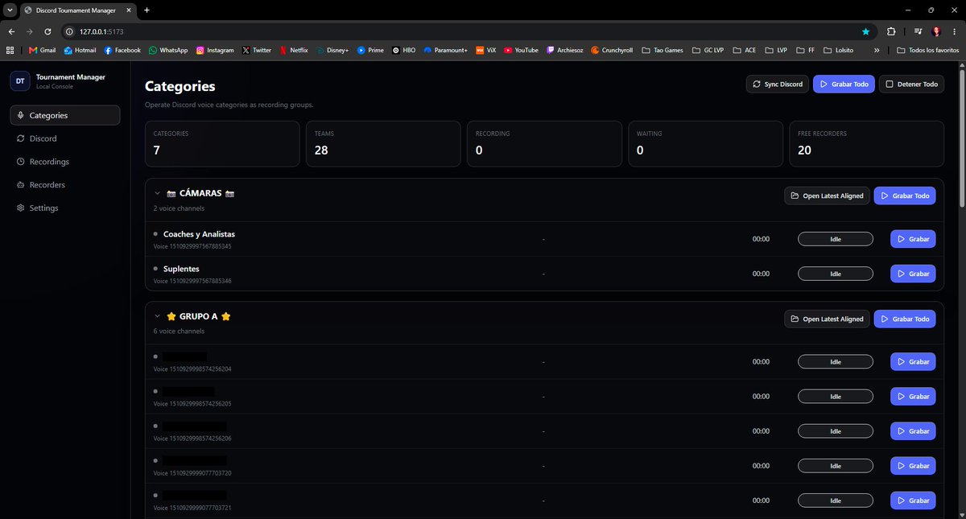This screenshot has width=966, height=519.
Task: Collapse the CÁMARAS category chevron
Action: pos(157,193)
